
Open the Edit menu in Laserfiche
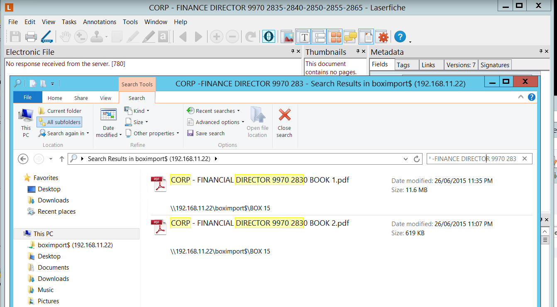(x=30, y=22)
